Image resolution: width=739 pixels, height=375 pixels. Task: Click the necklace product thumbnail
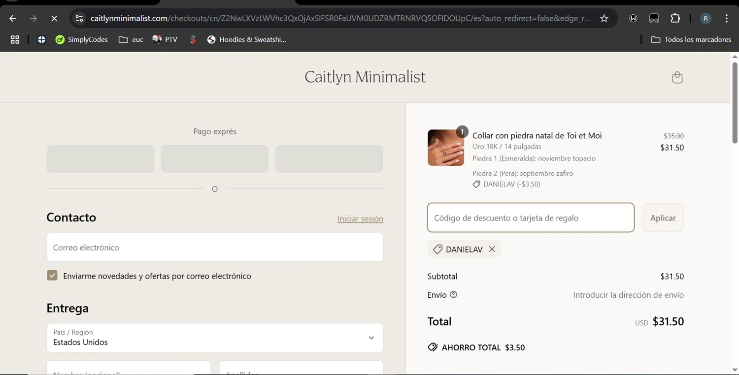[x=446, y=148]
